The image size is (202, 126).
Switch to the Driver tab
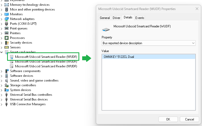(116, 18)
